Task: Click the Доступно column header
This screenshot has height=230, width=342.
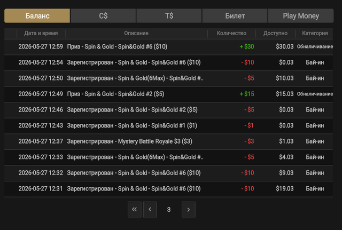Action: coord(276,33)
